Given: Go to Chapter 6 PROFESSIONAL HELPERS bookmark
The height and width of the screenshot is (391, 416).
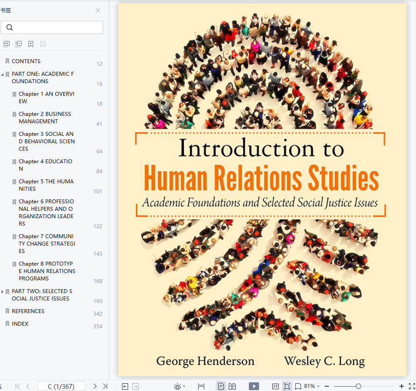Looking at the screenshot, I should [46, 212].
